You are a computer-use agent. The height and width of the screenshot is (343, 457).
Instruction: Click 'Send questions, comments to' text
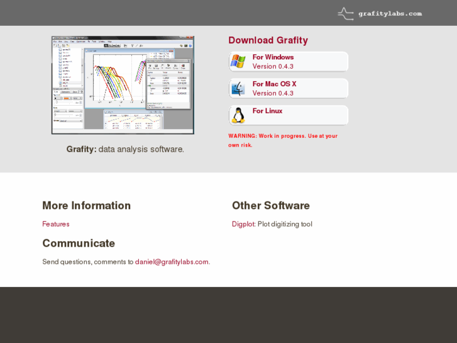(x=88, y=262)
